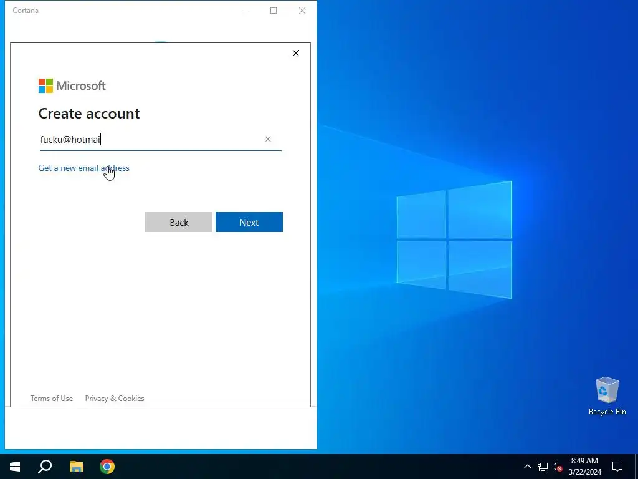Launch Google Chrome from taskbar
638x479 pixels.
[x=107, y=467]
